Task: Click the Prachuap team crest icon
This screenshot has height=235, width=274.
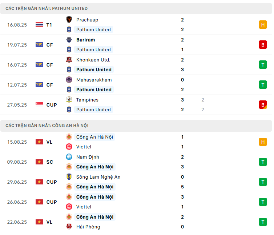Action: tap(69, 20)
